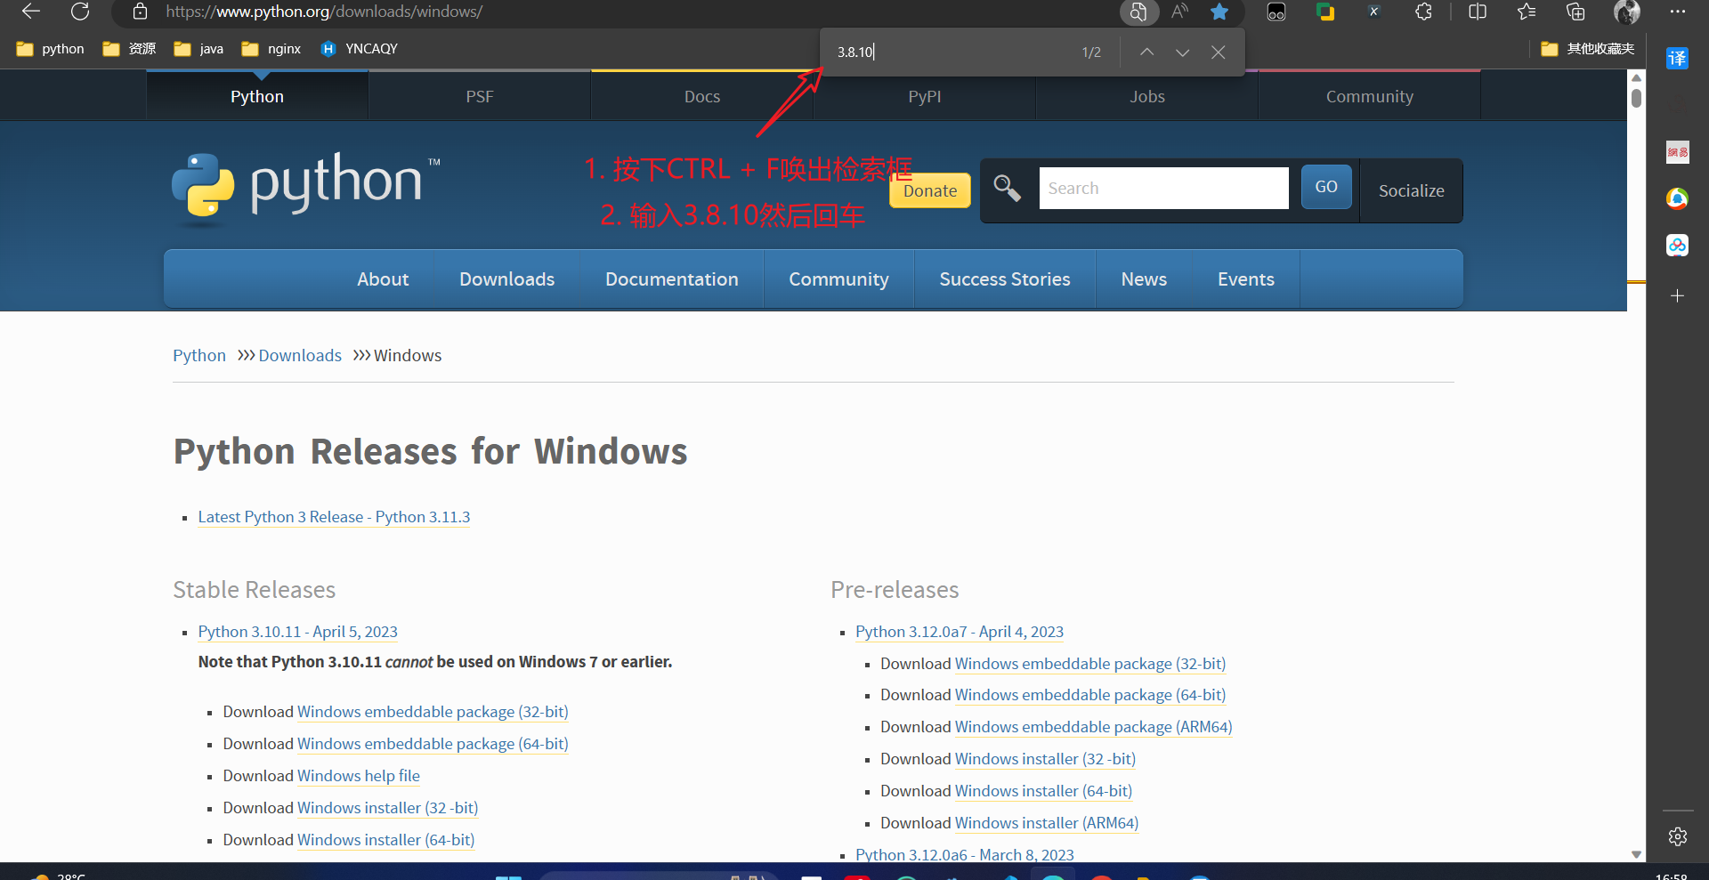Expand the Downloads navigation menu
The width and height of the screenshot is (1709, 880).
(506, 279)
